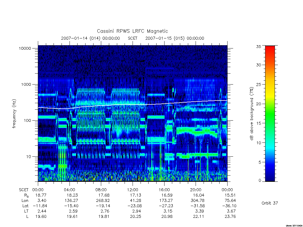Click the start date '2007-01-14 (014) 00:00:00'
Screen dimensions: 303x227
pos(91,38)
